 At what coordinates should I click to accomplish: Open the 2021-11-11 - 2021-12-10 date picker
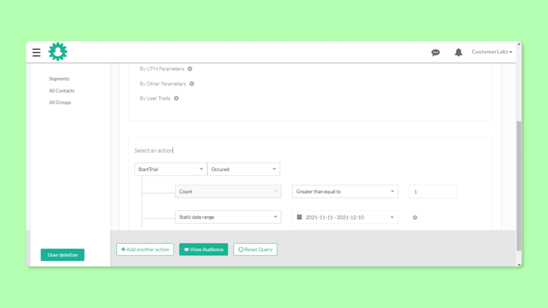click(x=345, y=217)
